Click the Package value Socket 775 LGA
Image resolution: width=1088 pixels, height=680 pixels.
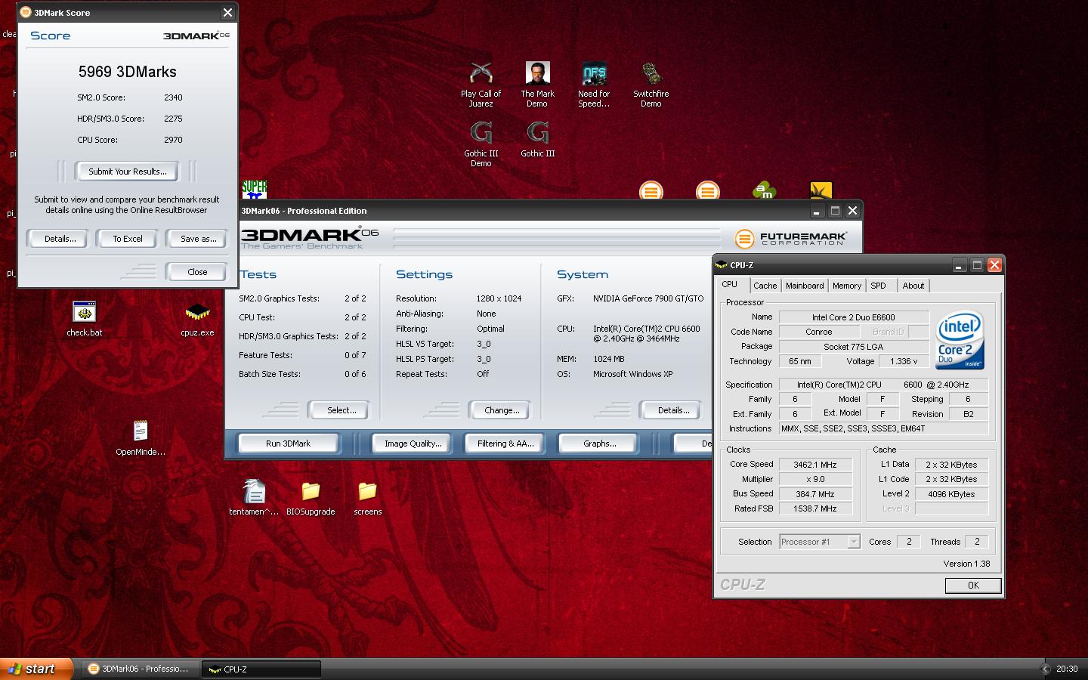point(854,347)
